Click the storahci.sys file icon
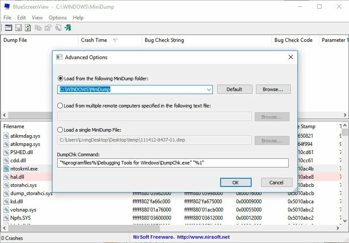 point(6,185)
